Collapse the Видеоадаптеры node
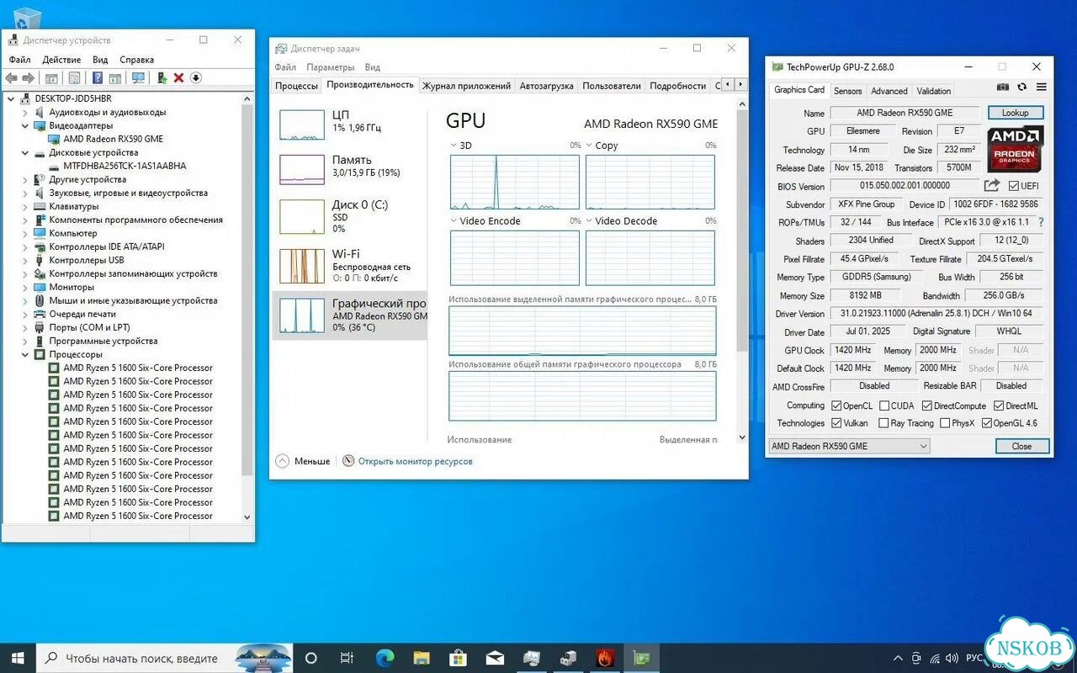The image size is (1077, 673). (24, 125)
